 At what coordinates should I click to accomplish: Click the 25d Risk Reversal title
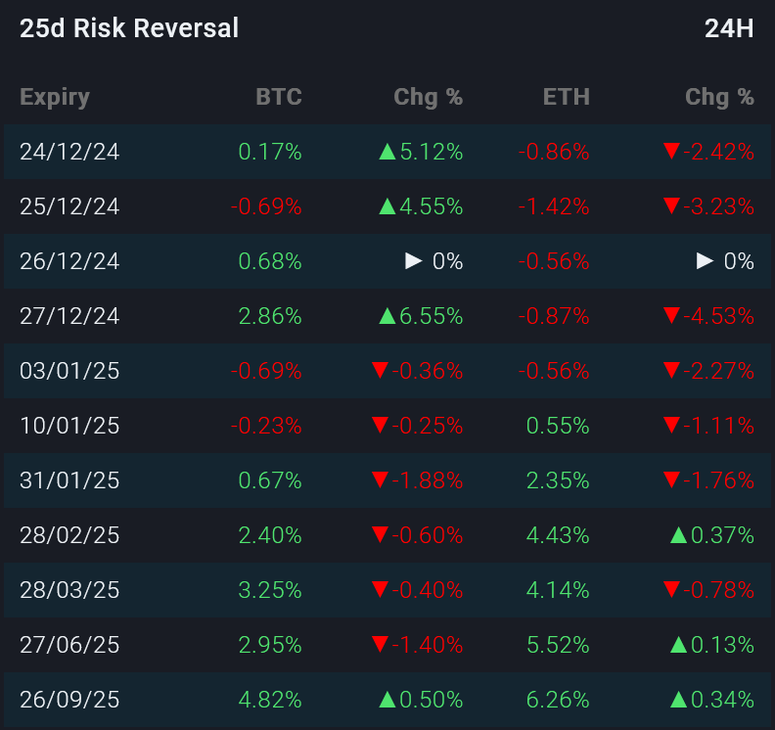tap(129, 28)
